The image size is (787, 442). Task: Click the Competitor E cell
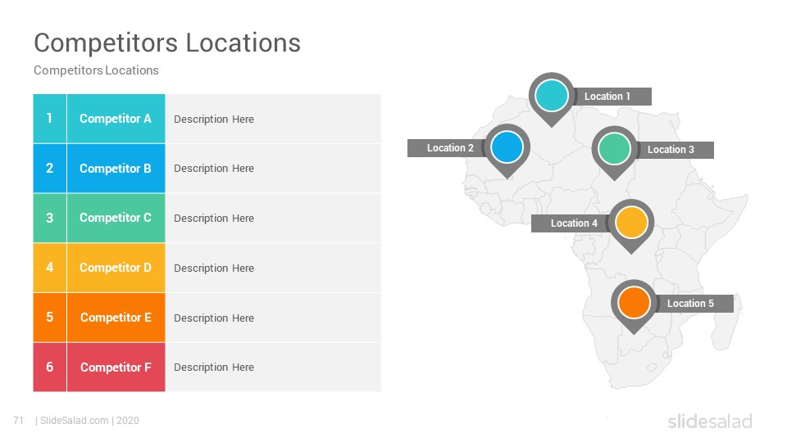click(116, 318)
